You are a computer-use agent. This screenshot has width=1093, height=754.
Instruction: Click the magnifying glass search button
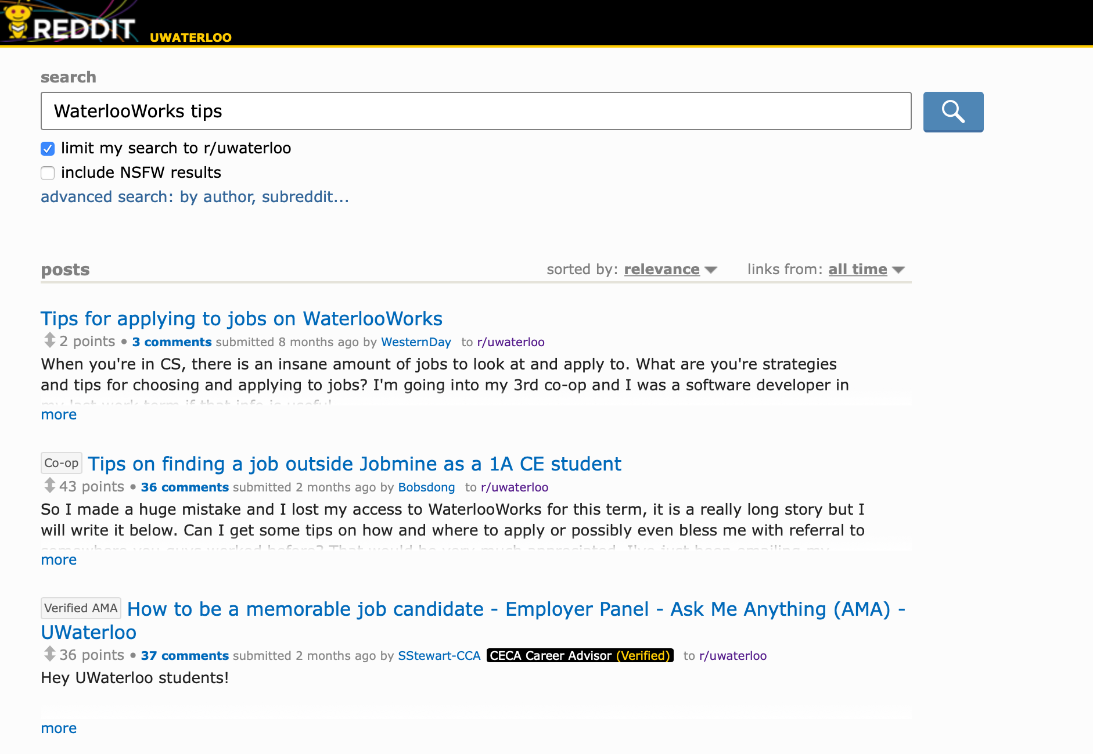(953, 112)
